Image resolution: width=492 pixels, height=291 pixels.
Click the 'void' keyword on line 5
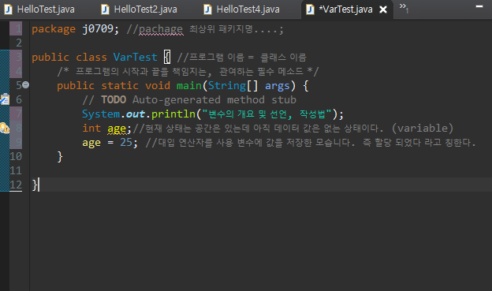158,85
